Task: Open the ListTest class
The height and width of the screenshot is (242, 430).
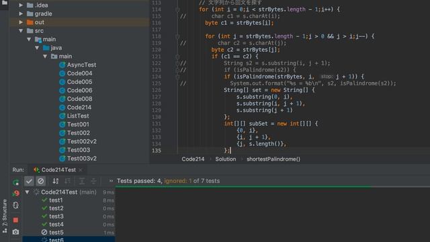Action: coord(78,116)
